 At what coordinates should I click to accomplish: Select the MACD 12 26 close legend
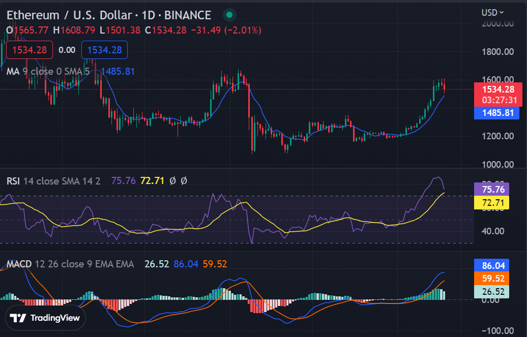click(70, 264)
